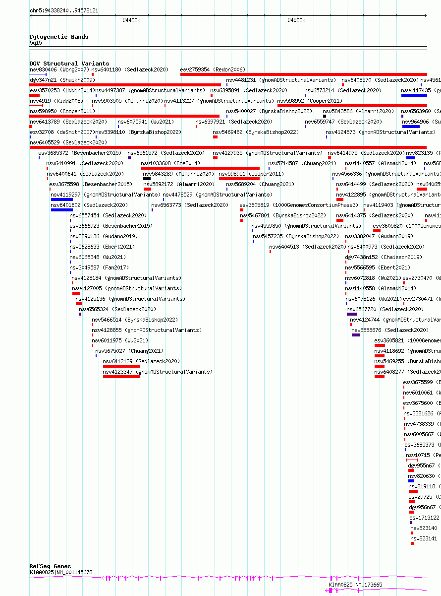Image resolution: width=441 pixels, height=596 pixels.
Task: Click the blue bar under nsv820630
Action: (x=411, y=481)
